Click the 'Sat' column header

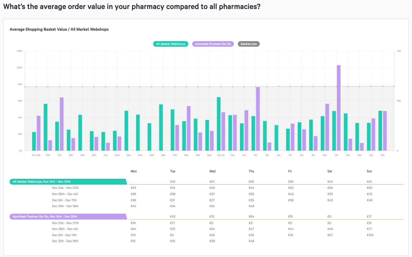point(330,171)
